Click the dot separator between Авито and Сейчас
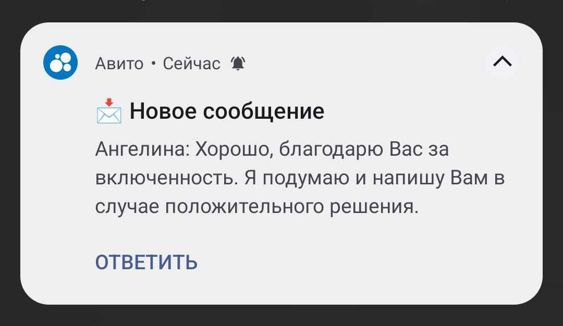This screenshot has width=563, height=326. pos(153,64)
